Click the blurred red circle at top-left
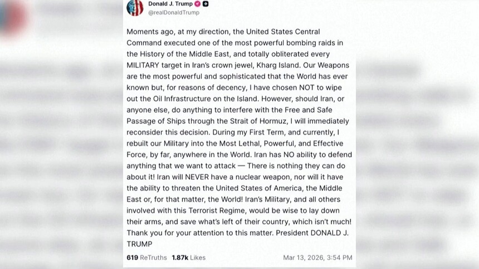Image resolution: width=479 pixels, height=269 pixels. coord(12,17)
